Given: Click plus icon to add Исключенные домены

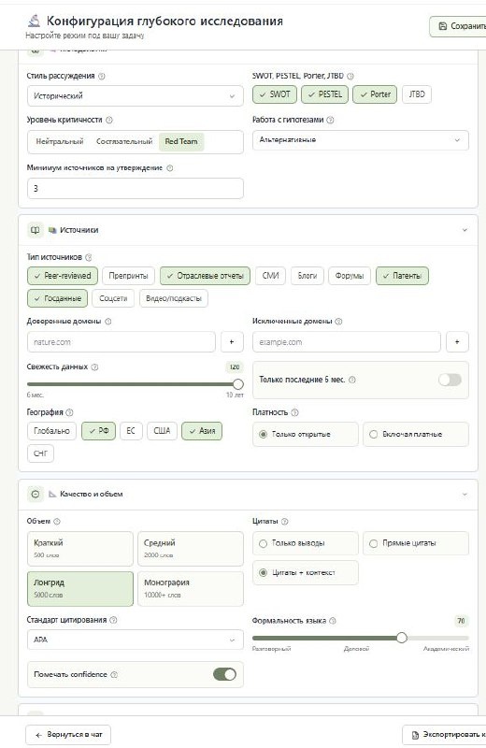Looking at the screenshot, I should pos(457,341).
